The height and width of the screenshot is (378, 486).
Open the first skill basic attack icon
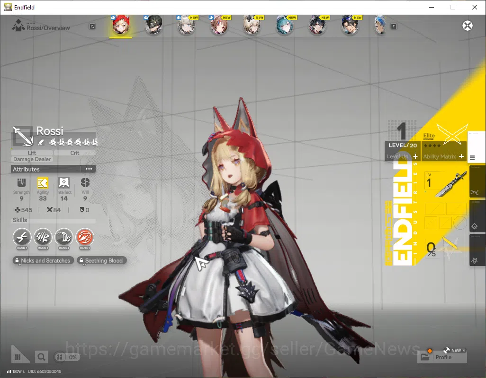pyautogui.click(x=22, y=237)
